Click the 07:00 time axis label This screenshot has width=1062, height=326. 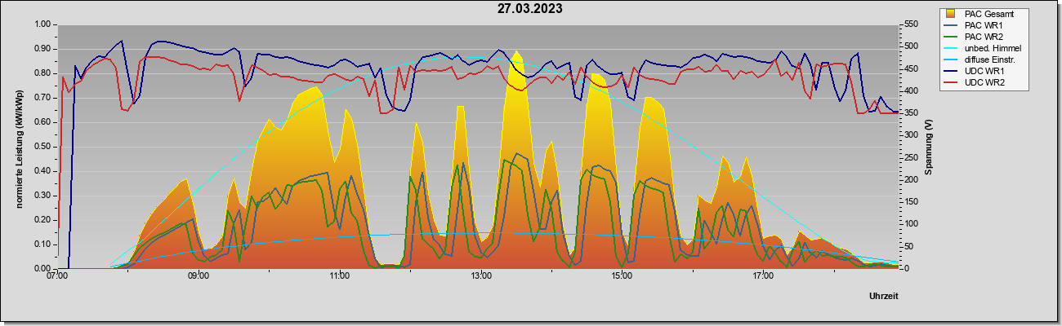58,276
